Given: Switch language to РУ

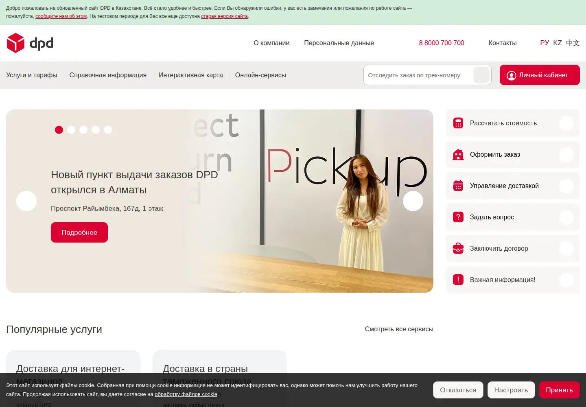Looking at the screenshot, I should [x=544, y=43].
